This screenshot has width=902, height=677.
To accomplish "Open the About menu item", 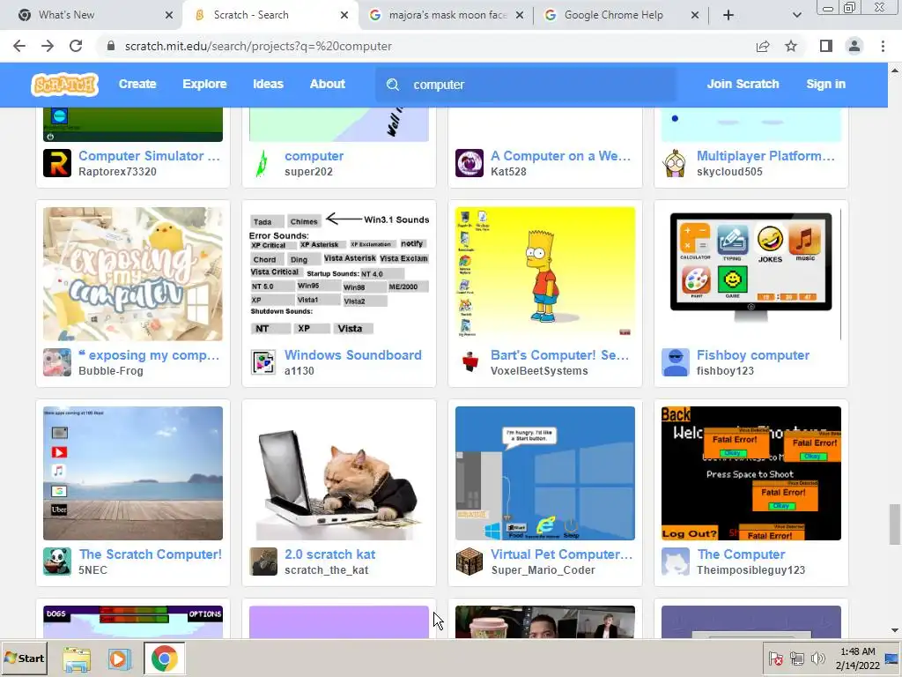I will tap(328, 84).
